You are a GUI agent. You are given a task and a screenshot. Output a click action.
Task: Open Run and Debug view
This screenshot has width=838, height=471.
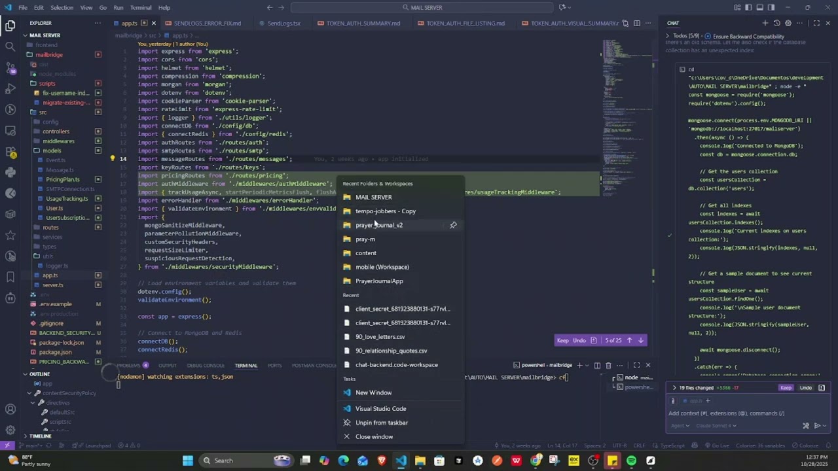pos(10,88)
